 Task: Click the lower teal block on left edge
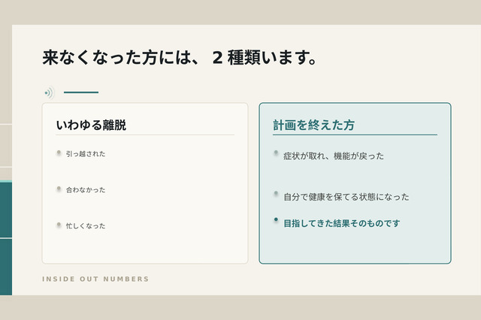tap(6, 267)
